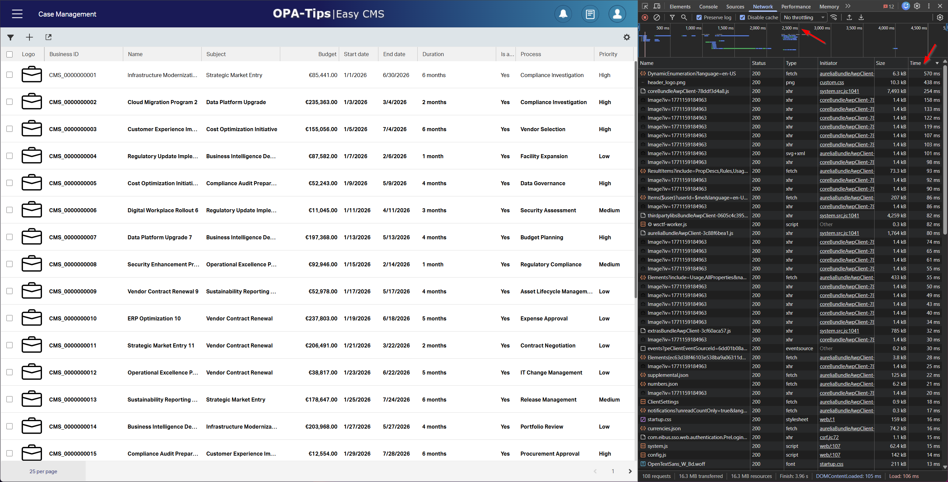Screen dimensions: 948x482
Task: Switch to the Console tab
Action: pos(708,7)
